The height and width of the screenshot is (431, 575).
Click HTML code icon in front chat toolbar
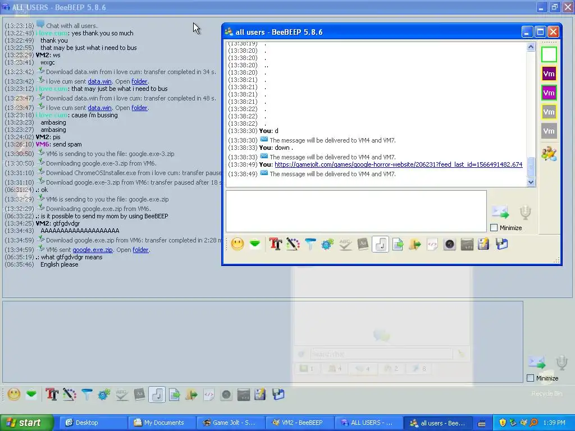tap(432, 244)
